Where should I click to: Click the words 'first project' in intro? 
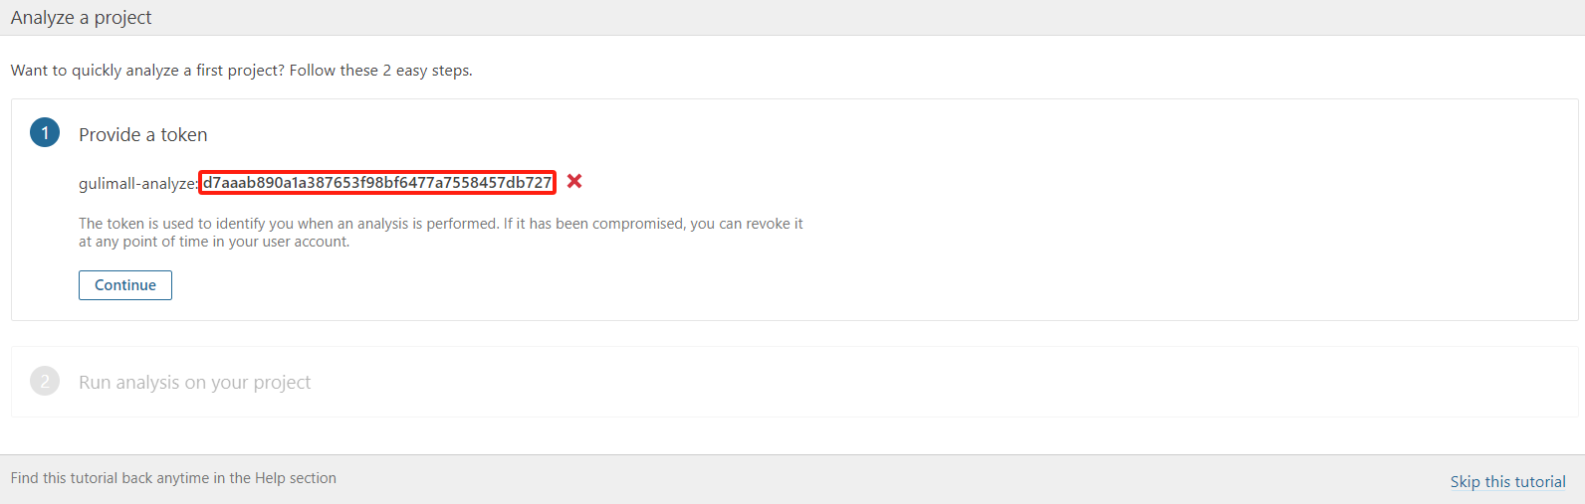(x=240, y=70)
